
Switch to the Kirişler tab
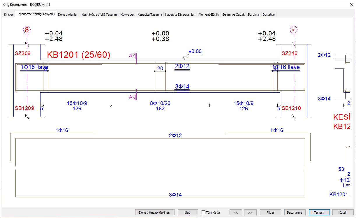[x=8, y=15]
